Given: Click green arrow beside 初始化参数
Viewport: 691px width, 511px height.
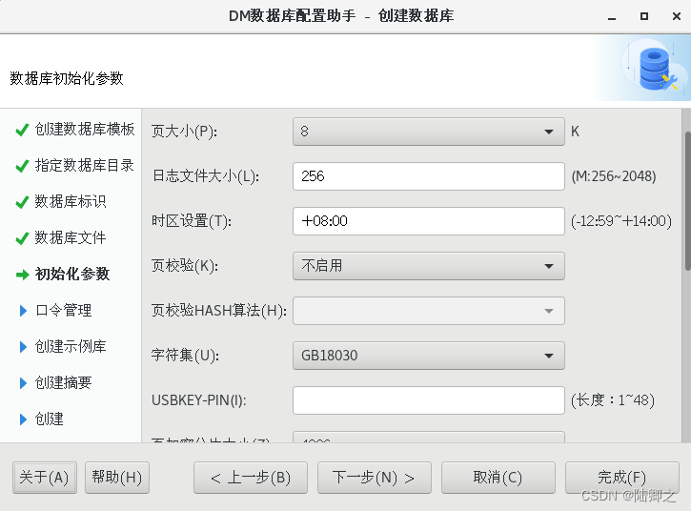Looking at the screenshot, I should (x=23, y=275).
